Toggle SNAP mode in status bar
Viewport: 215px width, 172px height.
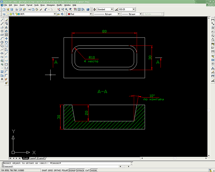(44, 170)
